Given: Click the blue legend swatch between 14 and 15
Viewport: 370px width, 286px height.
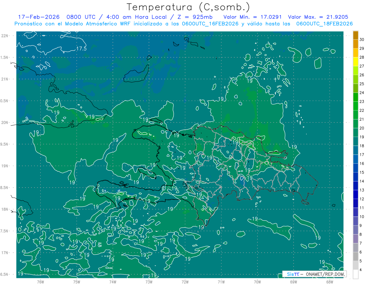Looking at the screenshot, I should [356, 177].
